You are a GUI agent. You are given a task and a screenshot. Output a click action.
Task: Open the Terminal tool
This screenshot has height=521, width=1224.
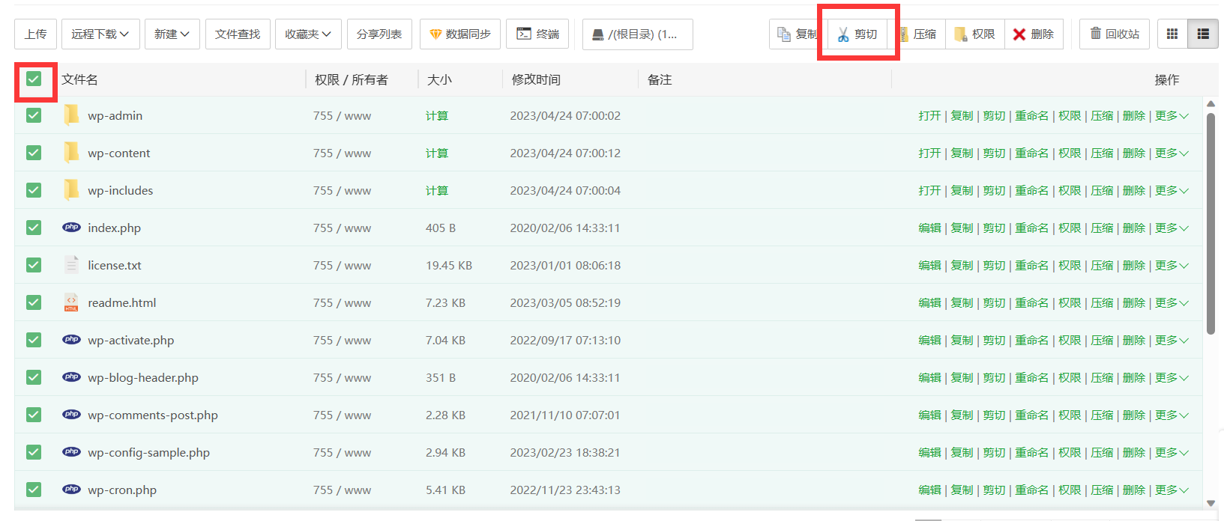point(537,34)
